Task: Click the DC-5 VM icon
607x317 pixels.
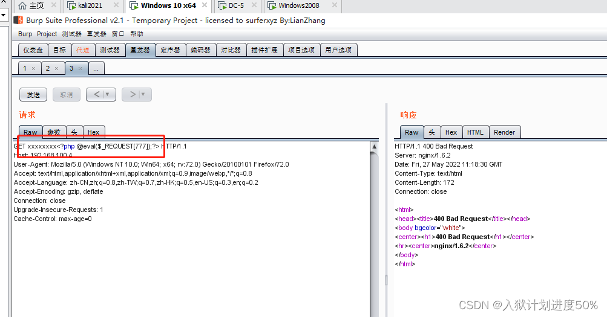Action: pyautogui.click(x=222, y=6)
